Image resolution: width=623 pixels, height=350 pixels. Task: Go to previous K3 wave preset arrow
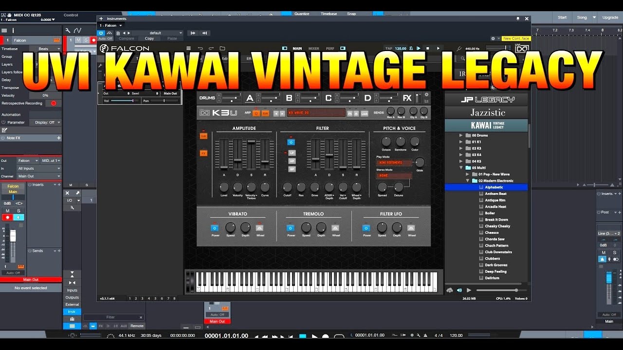point(276,113)
